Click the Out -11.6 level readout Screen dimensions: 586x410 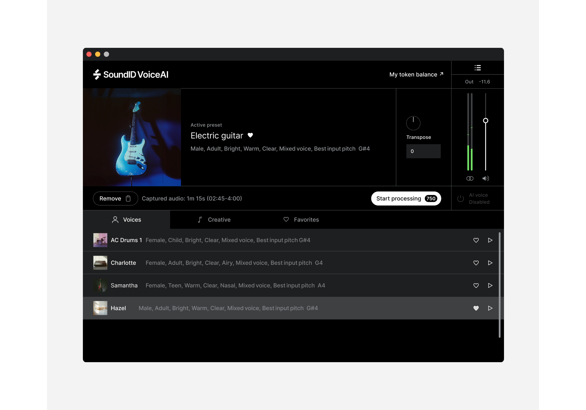tap(478, 82)
